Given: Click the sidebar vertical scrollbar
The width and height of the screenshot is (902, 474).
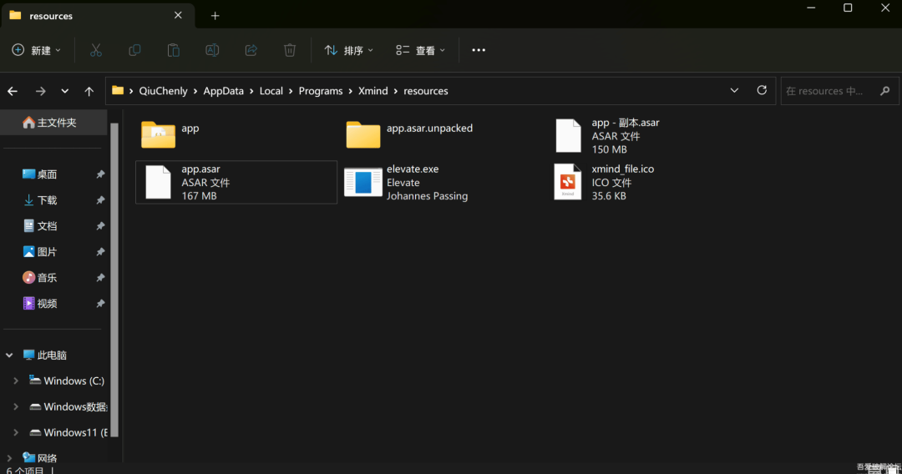Looking at the screenshot, I should 114,280.
